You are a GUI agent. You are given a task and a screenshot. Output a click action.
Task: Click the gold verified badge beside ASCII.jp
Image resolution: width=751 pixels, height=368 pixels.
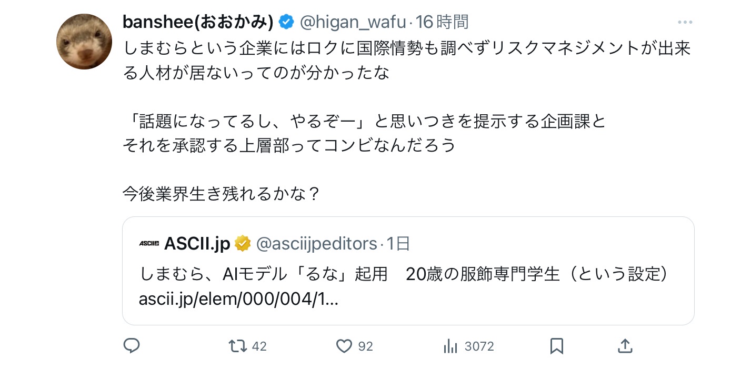click(243, 244)
